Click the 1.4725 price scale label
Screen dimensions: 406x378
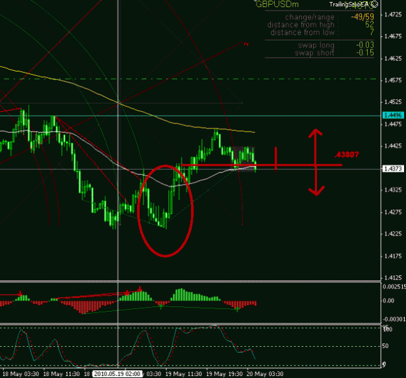pos(393,14)
